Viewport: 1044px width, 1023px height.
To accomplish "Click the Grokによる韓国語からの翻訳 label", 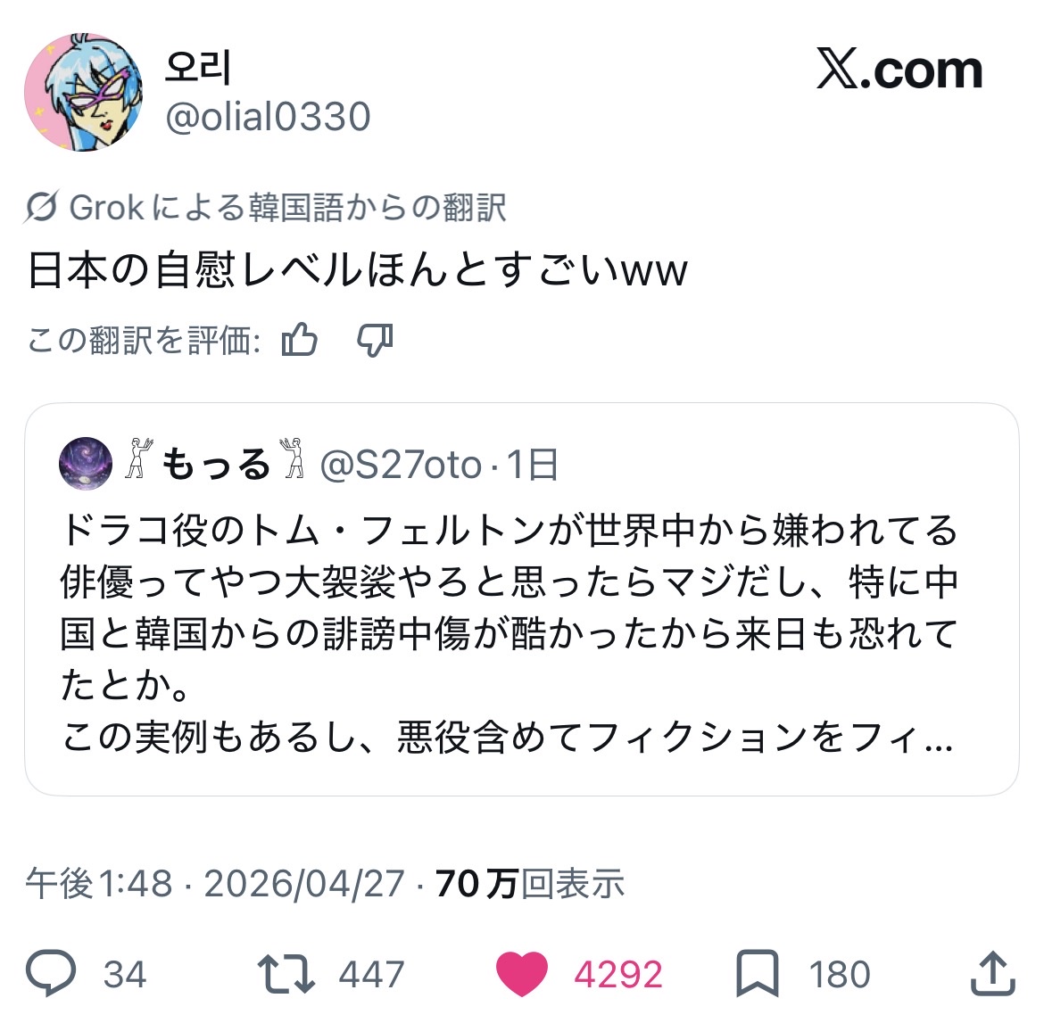I will point(287,207).
